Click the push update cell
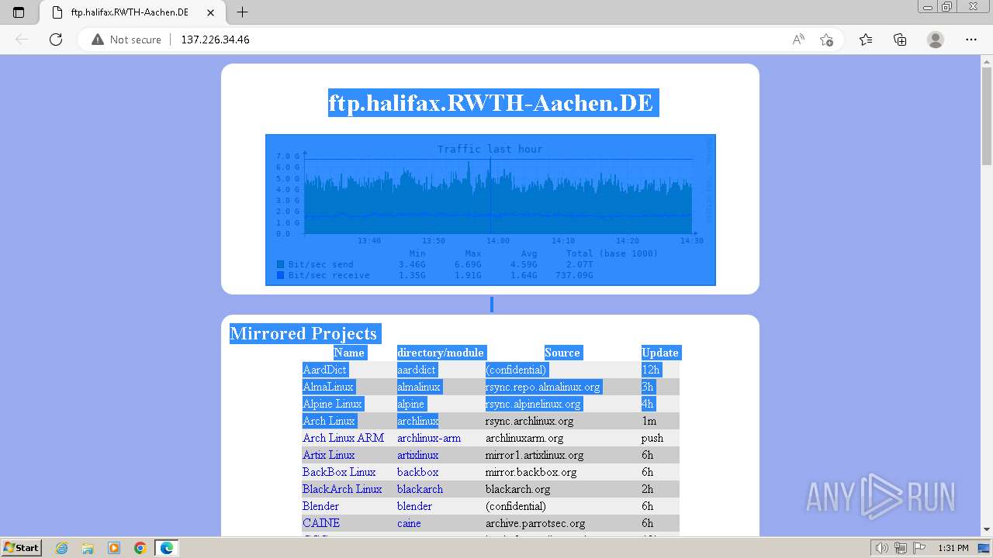 click(652, 438)
